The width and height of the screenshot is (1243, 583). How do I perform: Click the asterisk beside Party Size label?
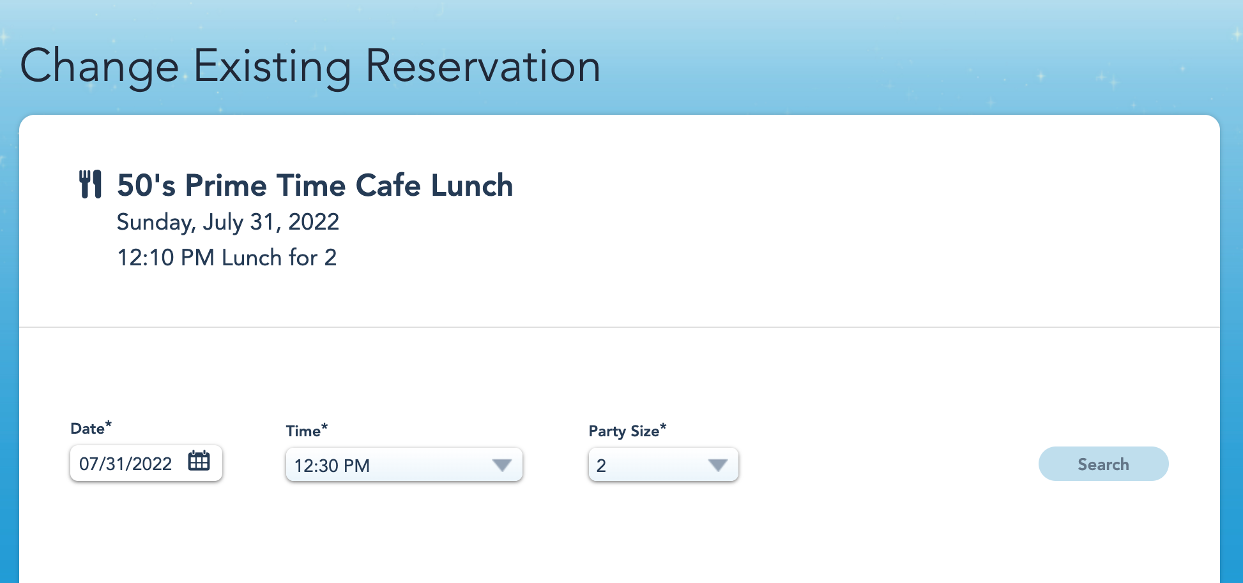click(663, 426)
